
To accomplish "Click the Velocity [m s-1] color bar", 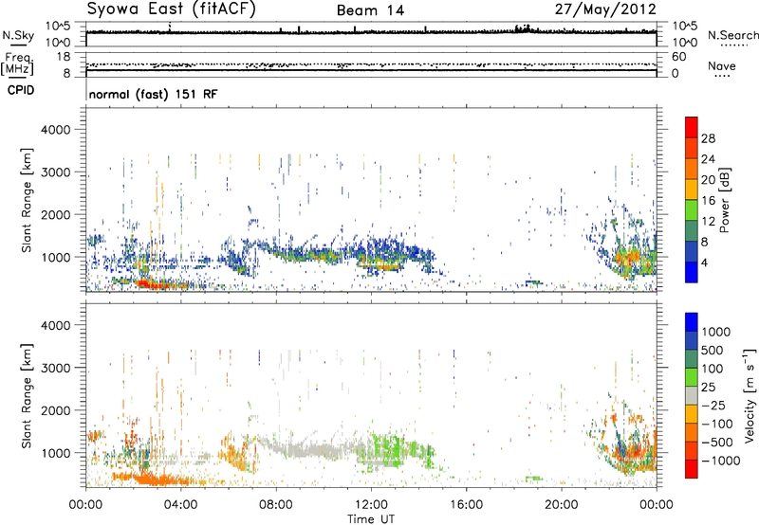I will [692, 395].
